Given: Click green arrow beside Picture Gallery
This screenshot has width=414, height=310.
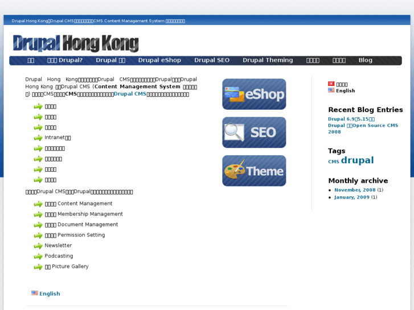Looking at the screenshot, I should click(x=38, y=267).
